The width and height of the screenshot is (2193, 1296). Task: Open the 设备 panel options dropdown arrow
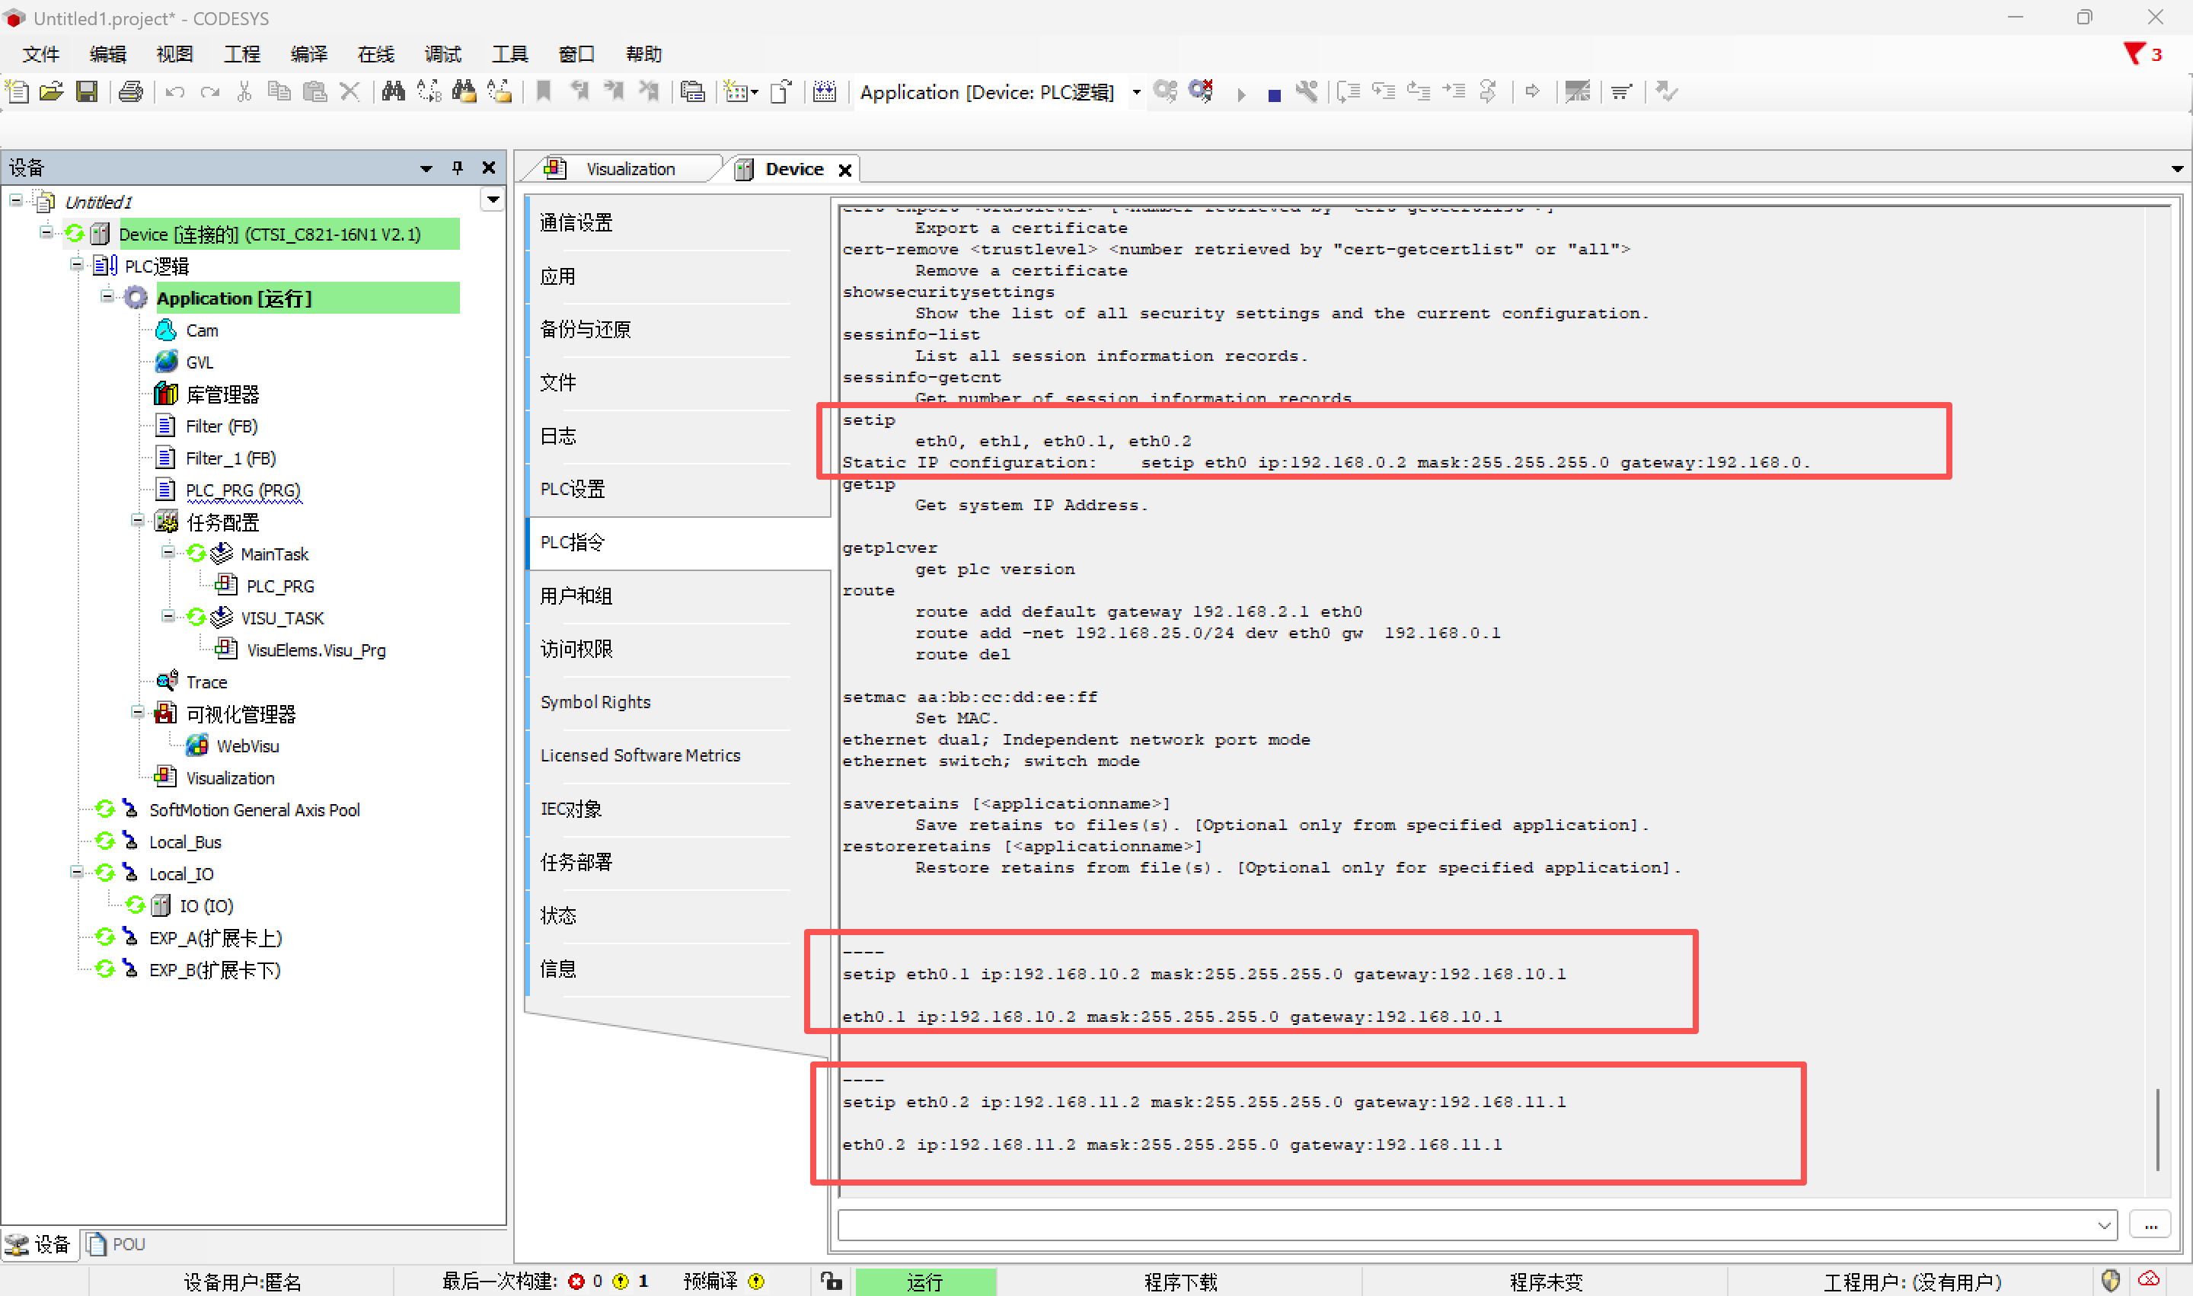click(426, 168)
